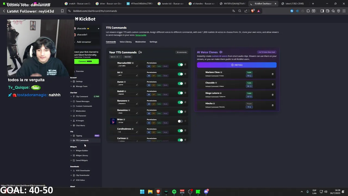Click trash icon for Auron command
The width and height of the screenshot is (348, 196).
pos(185,83)
